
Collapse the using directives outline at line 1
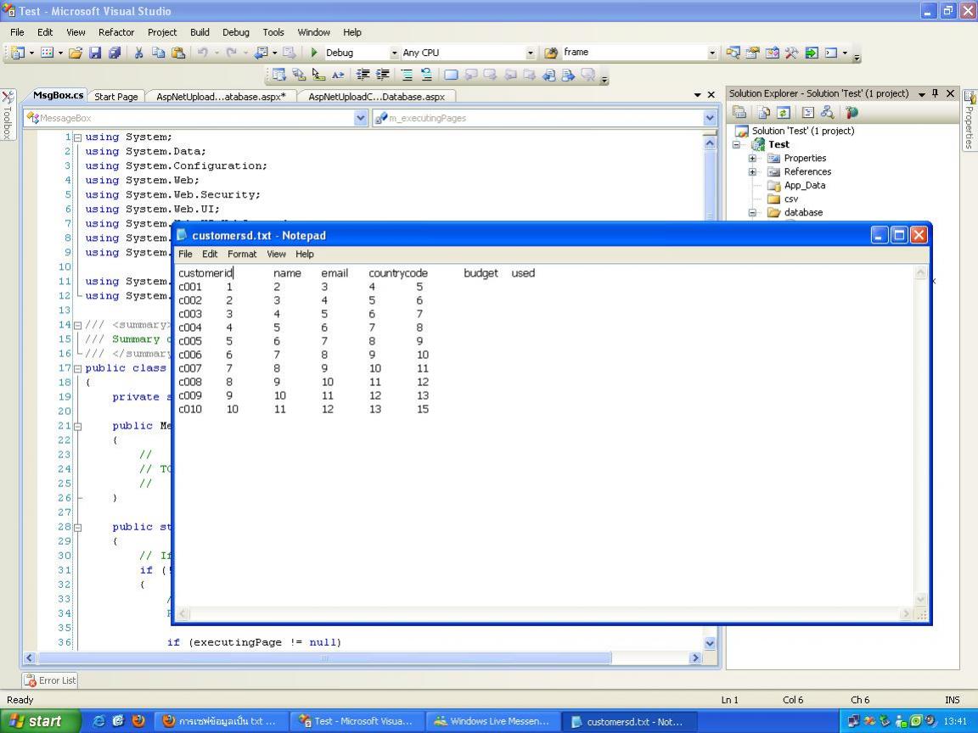point(77,137)
